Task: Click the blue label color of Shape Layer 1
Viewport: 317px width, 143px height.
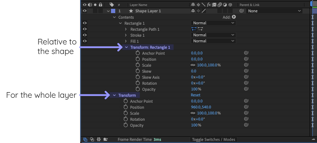Action: coord(113,11)
